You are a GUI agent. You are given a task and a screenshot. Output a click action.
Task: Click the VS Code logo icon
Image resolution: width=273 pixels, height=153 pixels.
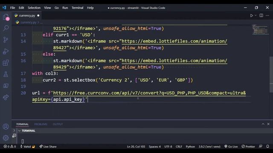(4, 8)
